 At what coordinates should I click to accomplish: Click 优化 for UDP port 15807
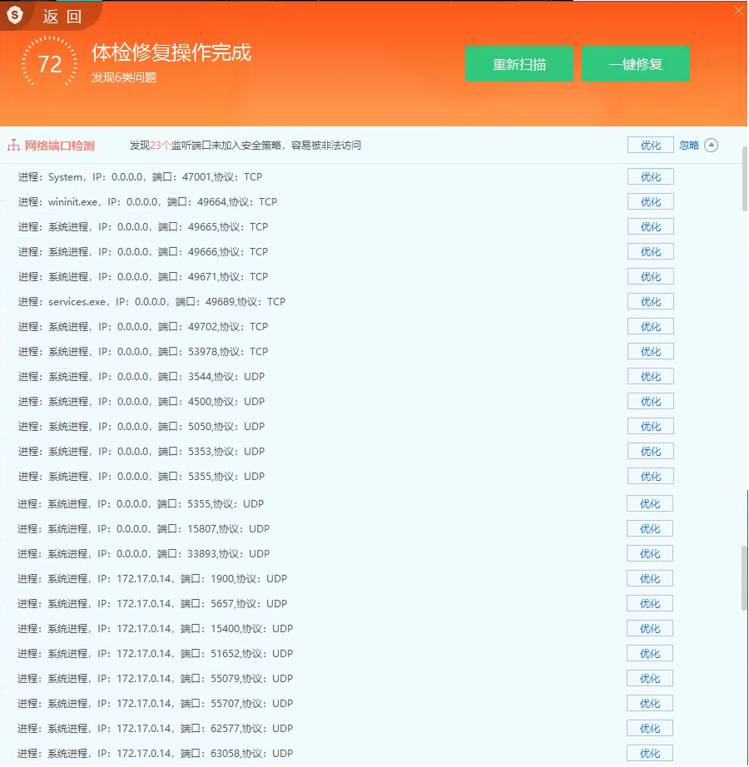(650, 529)
